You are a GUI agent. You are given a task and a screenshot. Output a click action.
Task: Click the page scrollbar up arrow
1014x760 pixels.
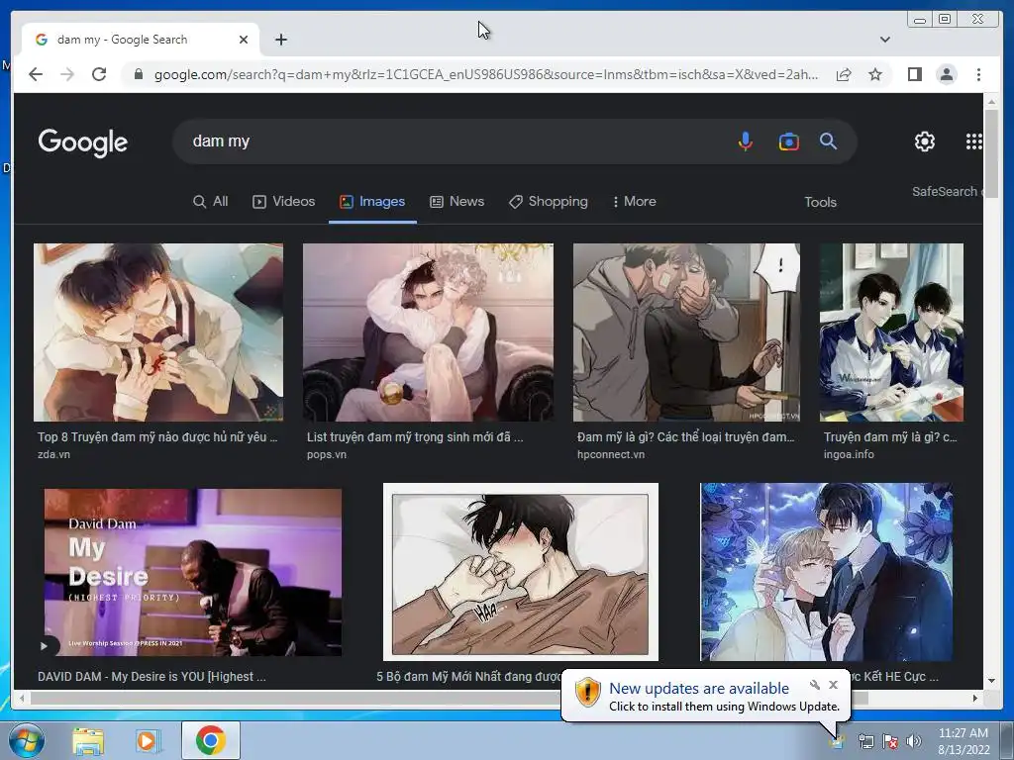pos(991,102)
